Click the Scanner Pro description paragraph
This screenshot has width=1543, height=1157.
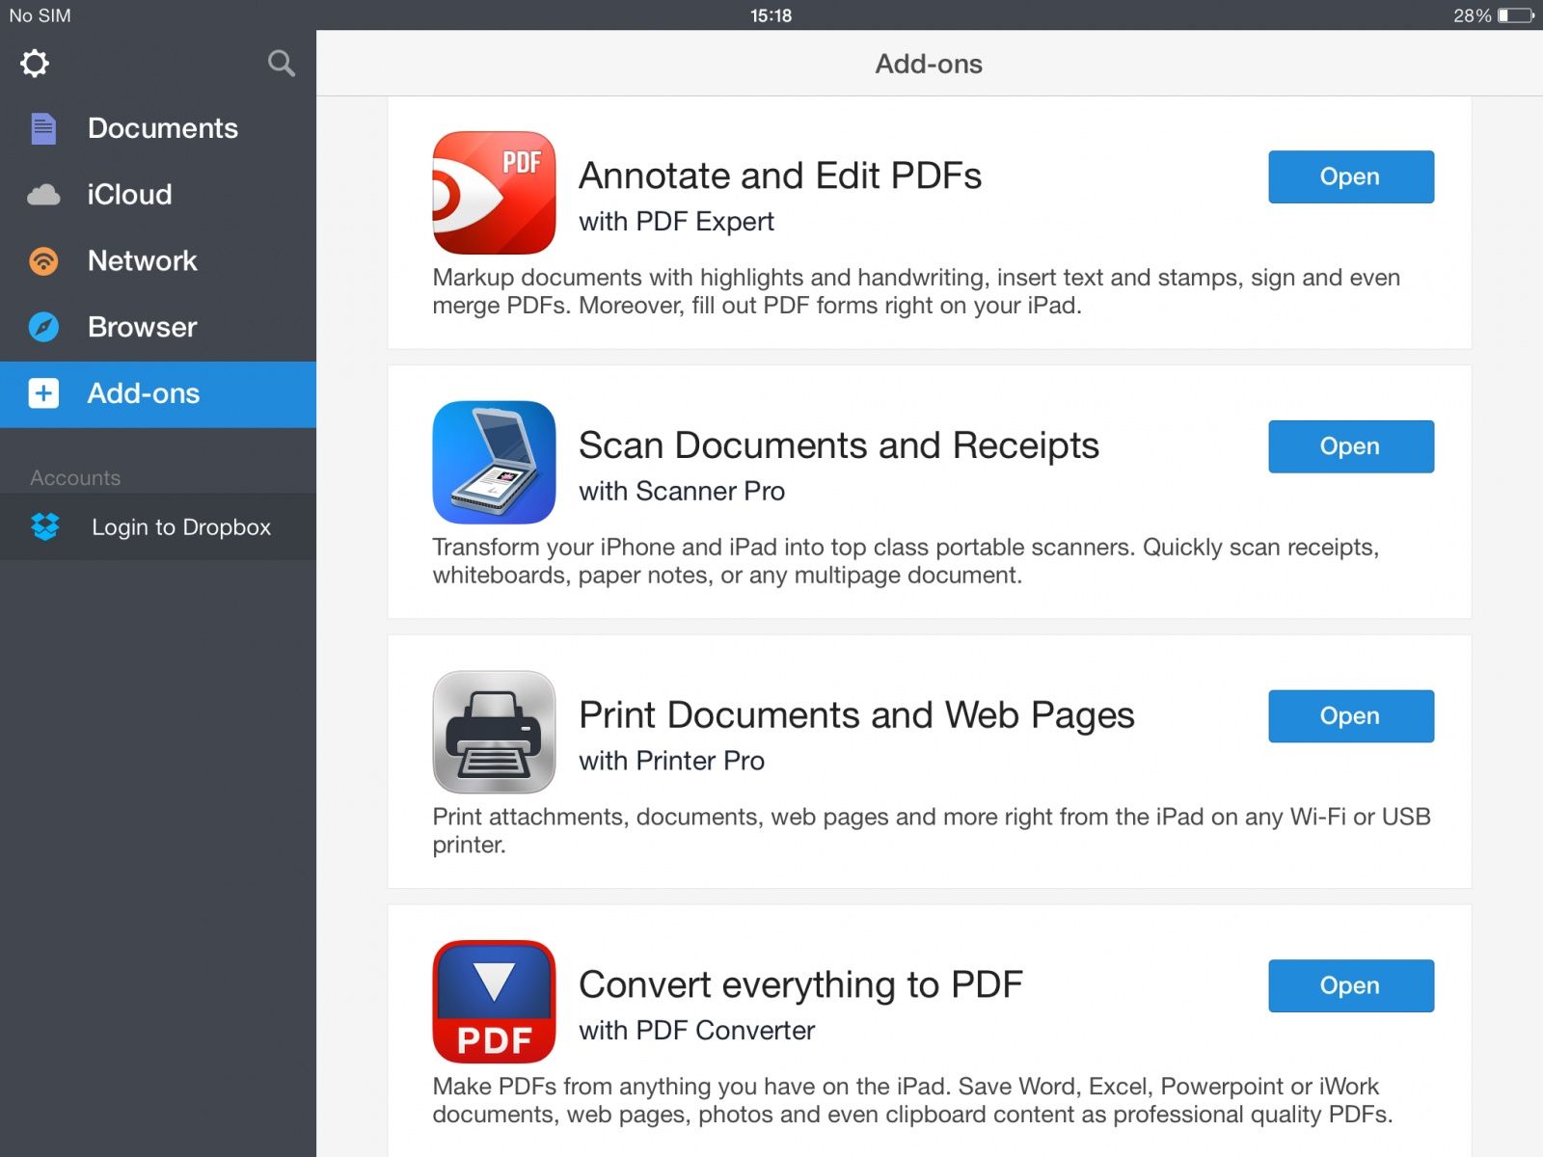(906, 561)
